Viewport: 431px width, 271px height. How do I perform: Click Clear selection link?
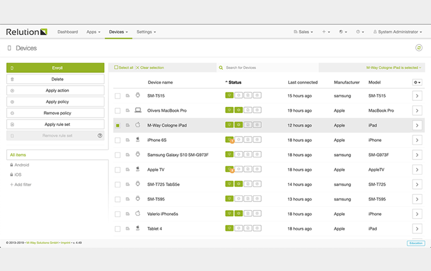click(x=150, y=68)
